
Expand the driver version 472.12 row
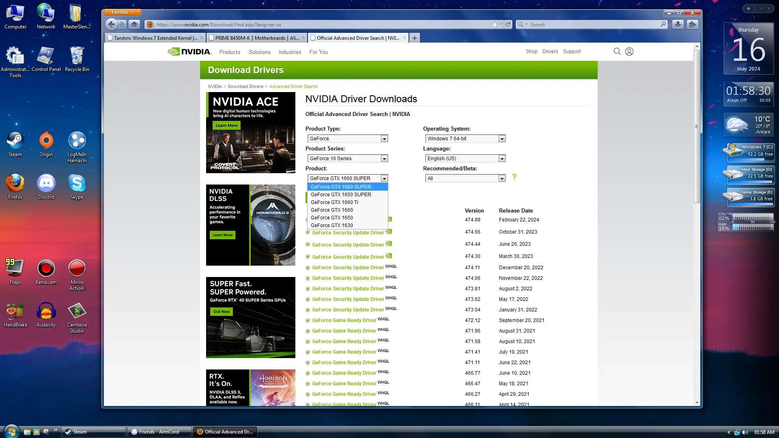[x=308, y=320]
